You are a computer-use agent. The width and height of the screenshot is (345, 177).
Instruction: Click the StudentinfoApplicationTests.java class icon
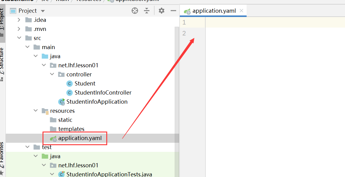61,174
